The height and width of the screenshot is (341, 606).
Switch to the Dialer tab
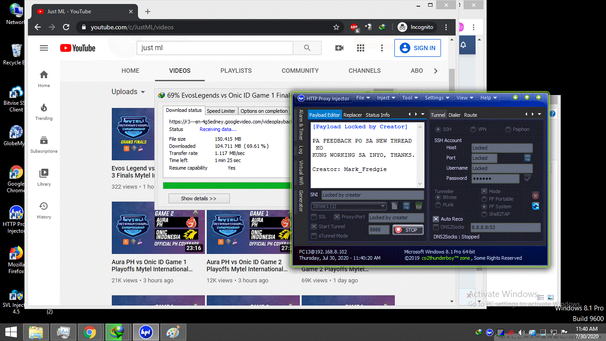click(454, 115)
